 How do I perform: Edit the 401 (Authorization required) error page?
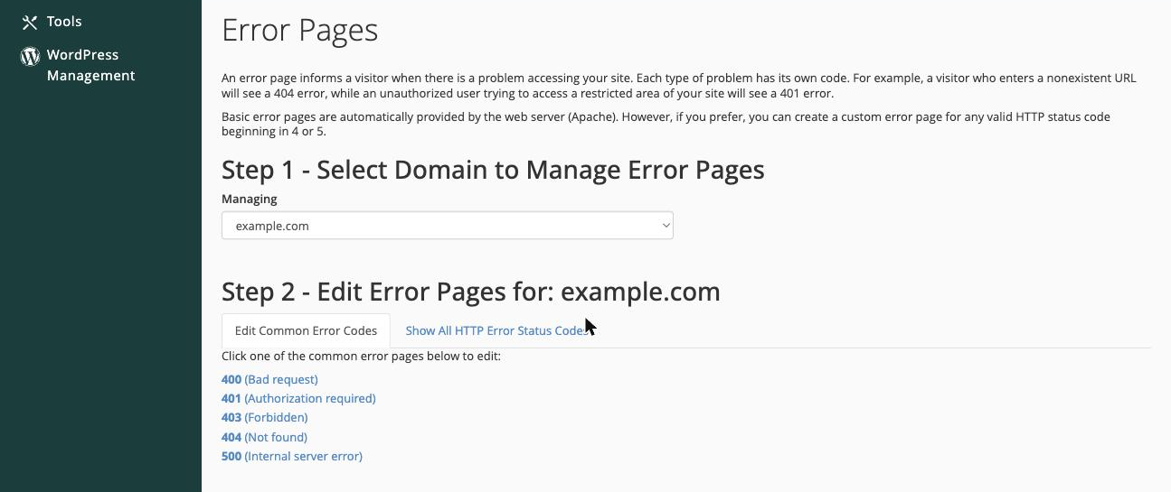tap(298, 398)
